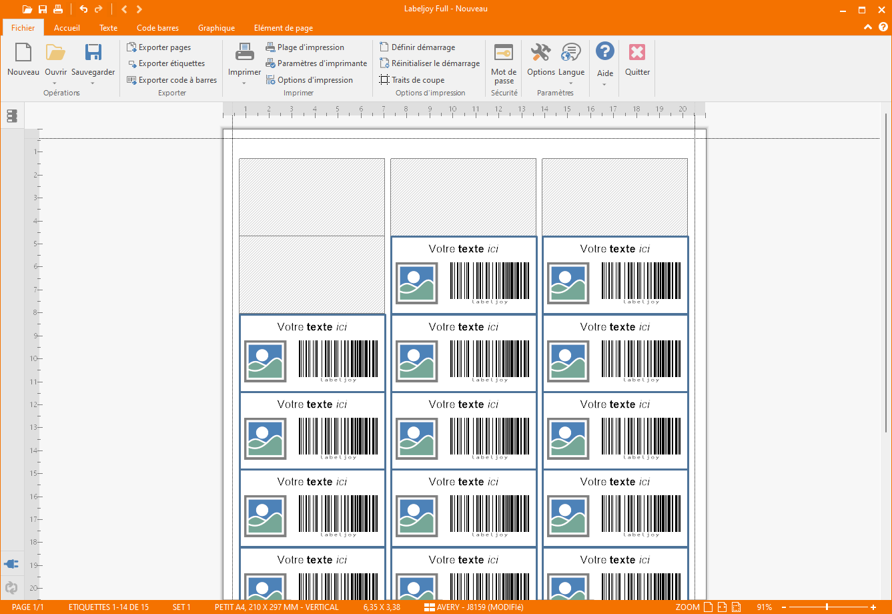
Task: Click the Imprimer printer icon
Action: [x=245, y=53]
